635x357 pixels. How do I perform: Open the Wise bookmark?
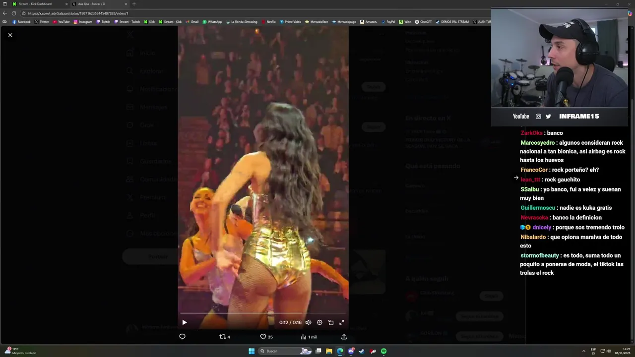tap(405, 22)
